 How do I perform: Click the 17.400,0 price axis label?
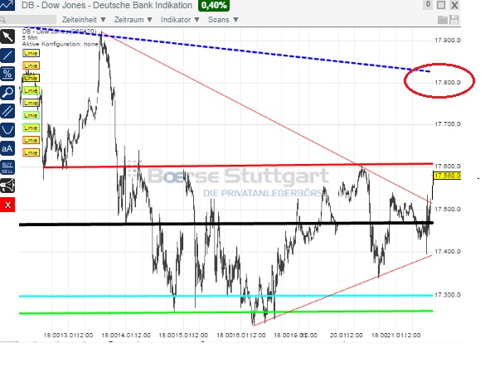pyautogui.click(x=448, y=252)
